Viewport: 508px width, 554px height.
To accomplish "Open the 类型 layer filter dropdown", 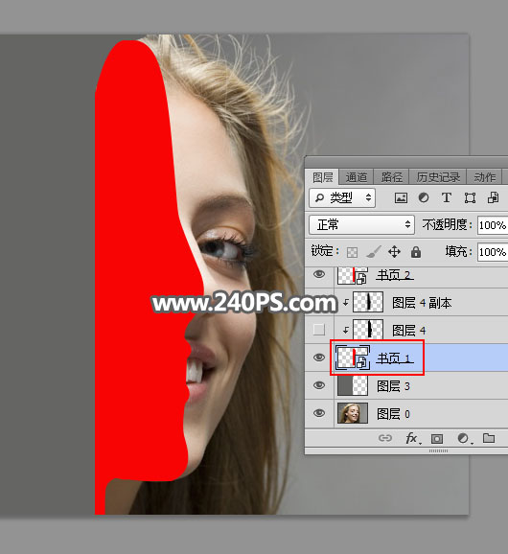I will (342, 197).
